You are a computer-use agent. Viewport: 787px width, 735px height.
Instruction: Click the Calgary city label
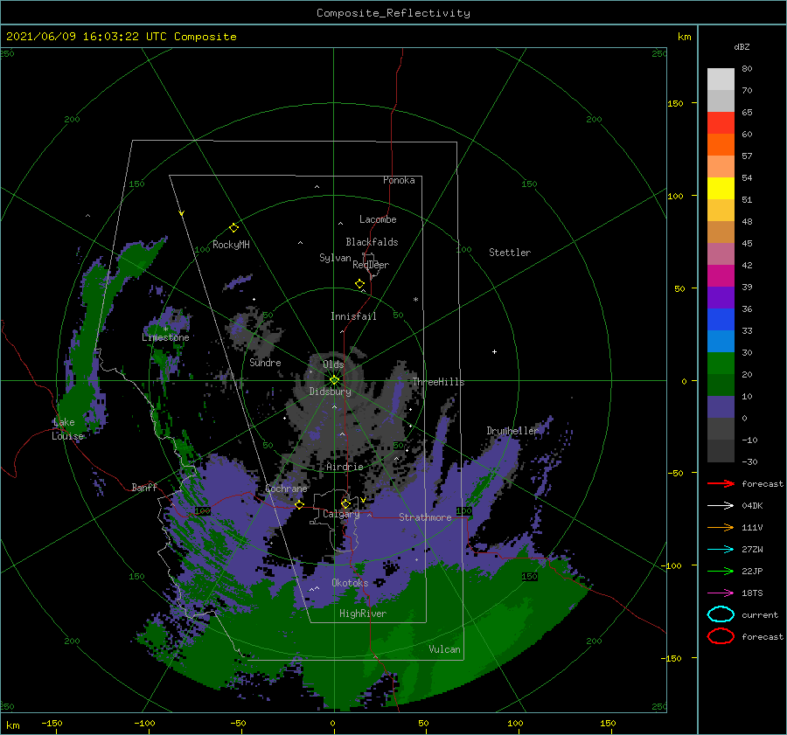341,514
